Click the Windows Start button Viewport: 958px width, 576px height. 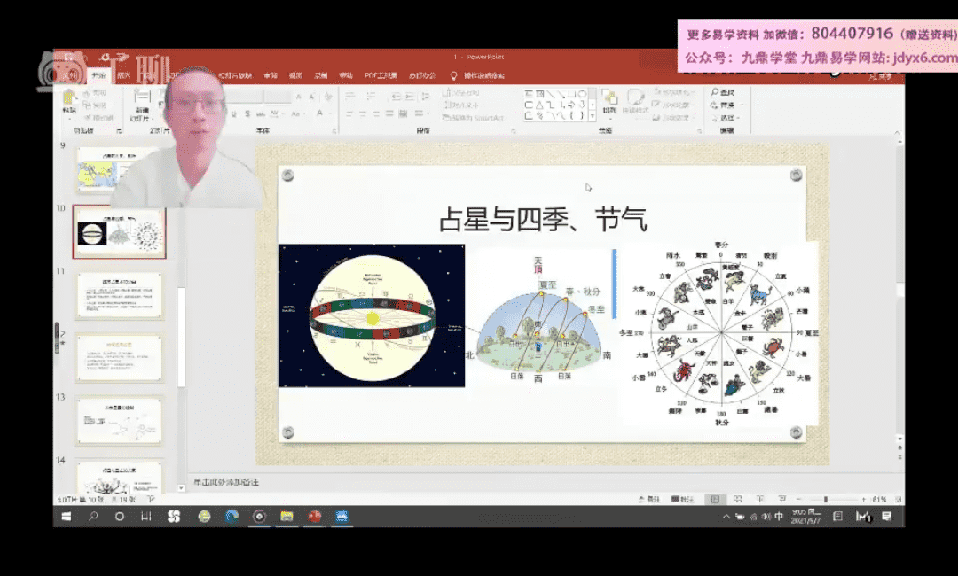pyautogui.click(x=66, y=517)
